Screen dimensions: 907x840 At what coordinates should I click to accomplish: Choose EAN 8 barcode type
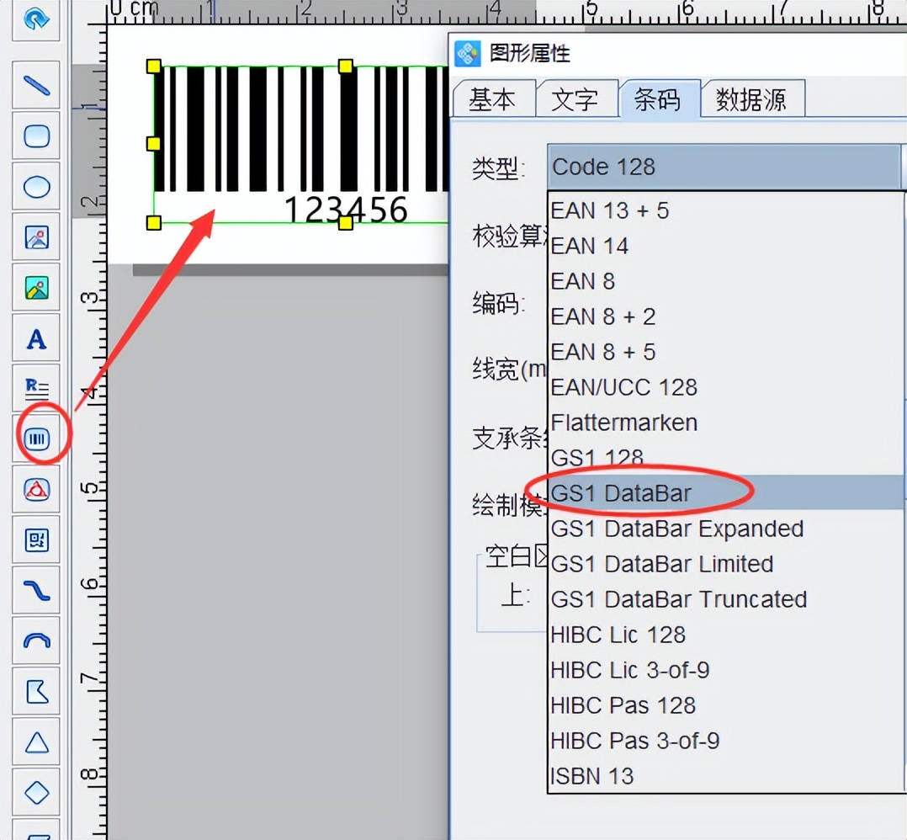click(726, 281)
